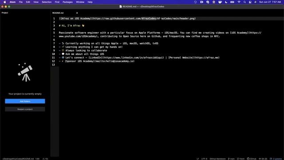Change the UTF-8 encoding selector
This screenshot has width=284, height=160.
[x=204, y=159]
